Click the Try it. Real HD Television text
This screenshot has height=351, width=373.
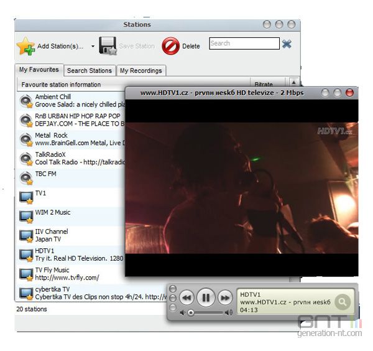[79, 258]
